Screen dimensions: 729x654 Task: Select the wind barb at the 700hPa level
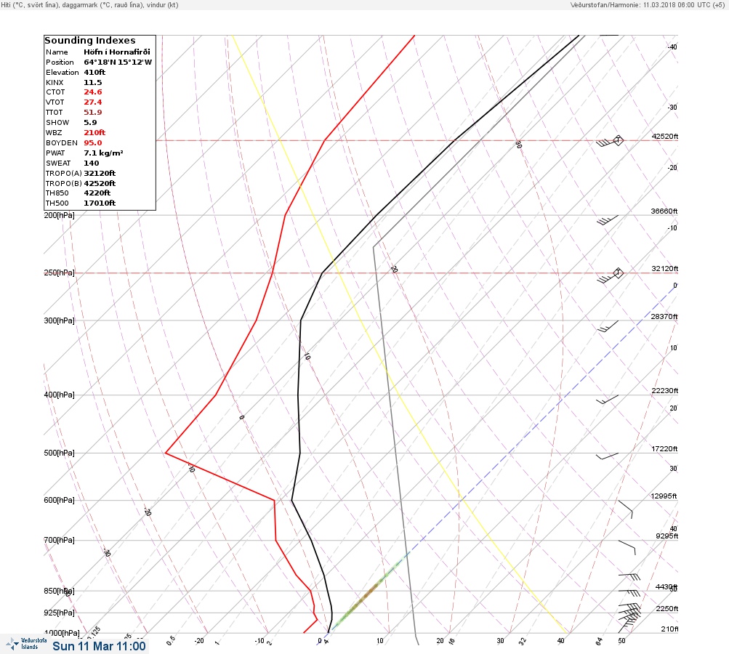pyautogui.click(x=627, y=547)
